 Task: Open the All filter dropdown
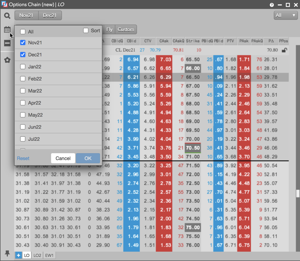point(286,15)
